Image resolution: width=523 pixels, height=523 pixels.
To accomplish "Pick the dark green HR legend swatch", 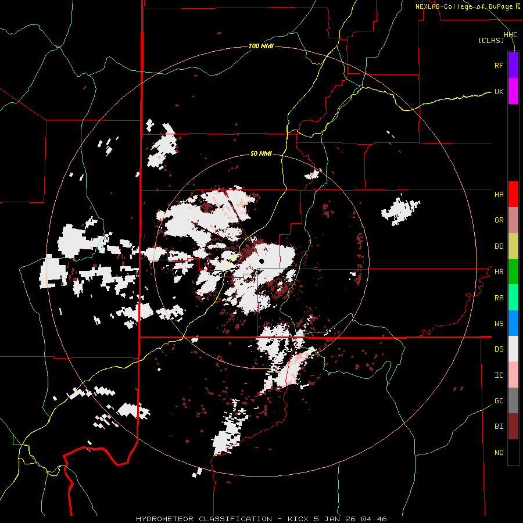I will tap(513, 272).
